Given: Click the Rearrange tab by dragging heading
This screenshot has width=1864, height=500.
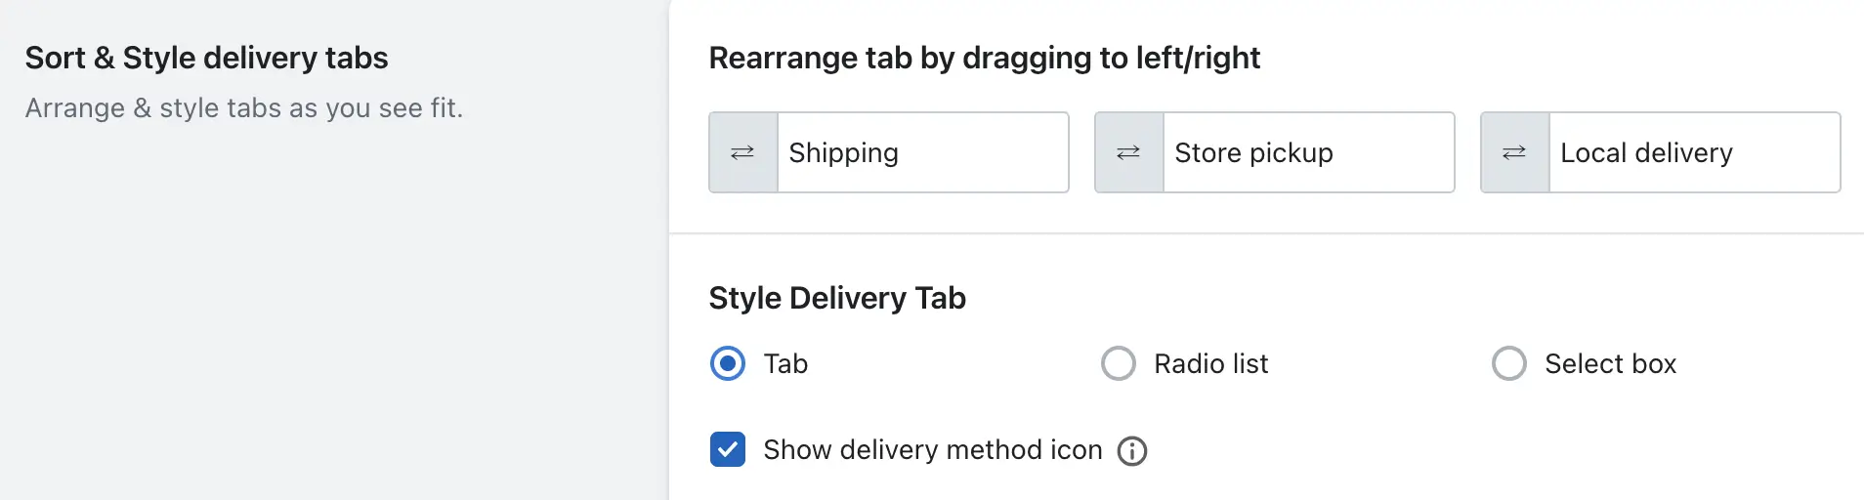Looking at the screenshot, I should coord(985,58).
